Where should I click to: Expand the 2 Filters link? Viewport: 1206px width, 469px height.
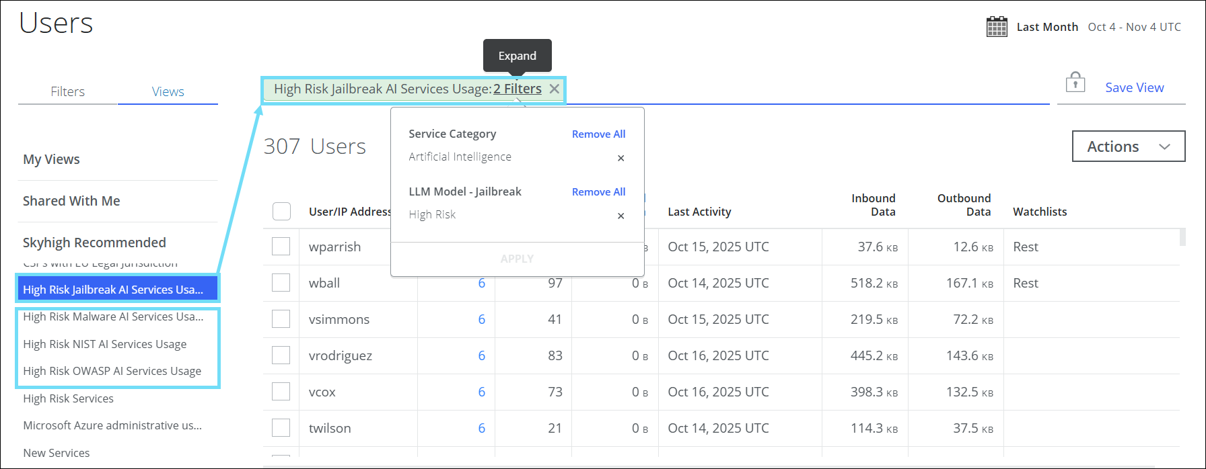coord(517,89)
